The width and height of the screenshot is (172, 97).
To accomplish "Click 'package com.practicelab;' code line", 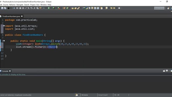I will pyautogui.click(x=21, y=20).
